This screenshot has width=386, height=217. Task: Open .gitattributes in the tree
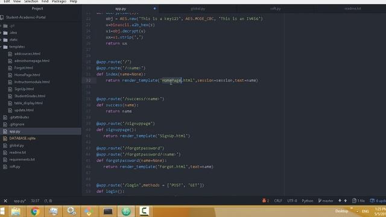[19, 118]
